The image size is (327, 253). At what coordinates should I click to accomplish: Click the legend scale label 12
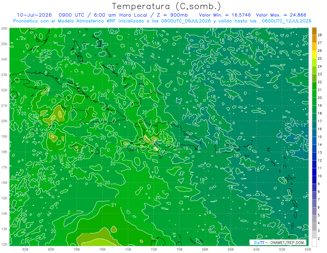pyautogui.click(x=320, y=160)
